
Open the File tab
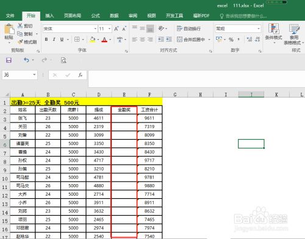point(10,16)
